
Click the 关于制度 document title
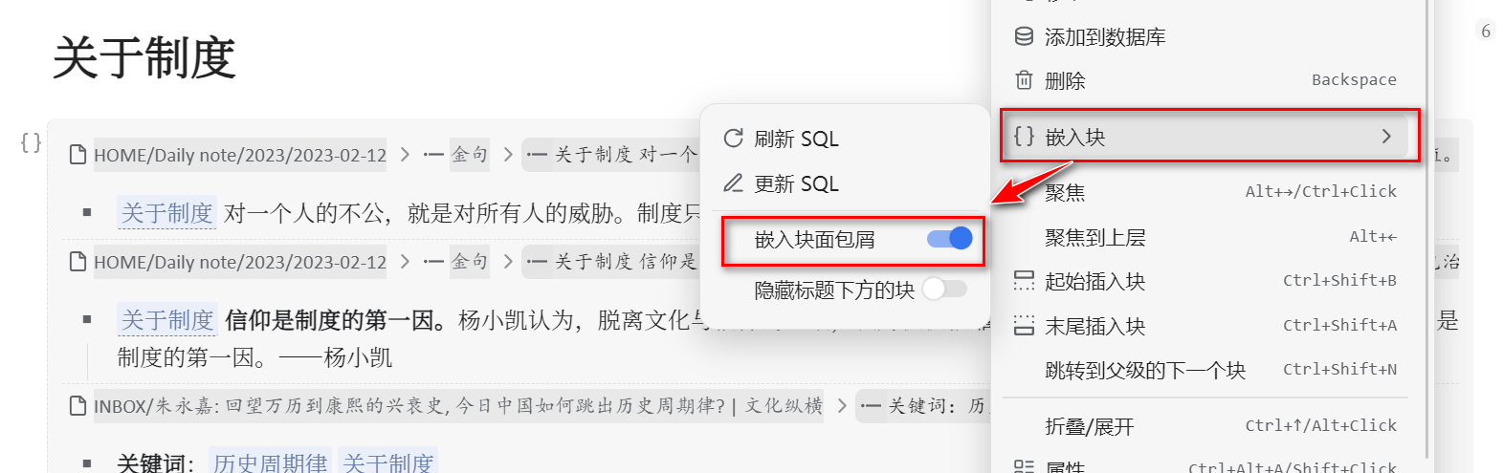tap(144, 57)
